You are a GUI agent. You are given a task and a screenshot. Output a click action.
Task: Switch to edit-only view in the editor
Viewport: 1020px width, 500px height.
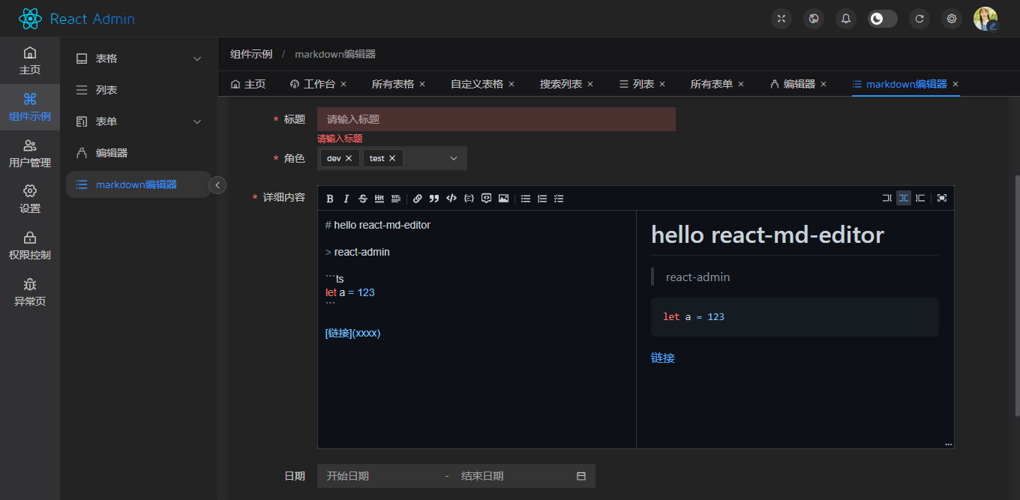pos(886,198)
